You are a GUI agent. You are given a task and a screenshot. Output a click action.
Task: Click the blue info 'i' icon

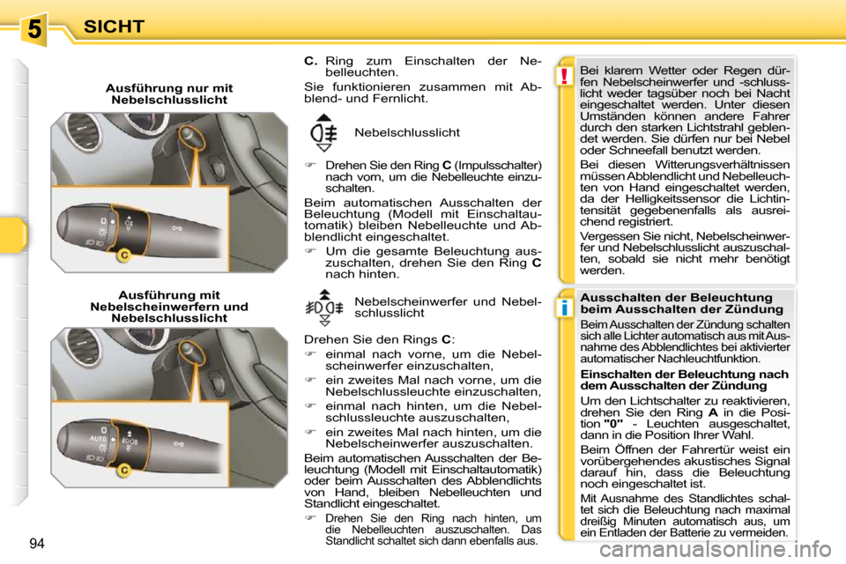tap(564, 308)
